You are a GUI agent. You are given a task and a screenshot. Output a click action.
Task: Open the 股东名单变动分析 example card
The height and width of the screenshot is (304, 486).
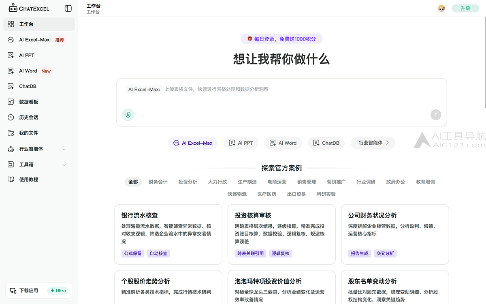(395, 287)
